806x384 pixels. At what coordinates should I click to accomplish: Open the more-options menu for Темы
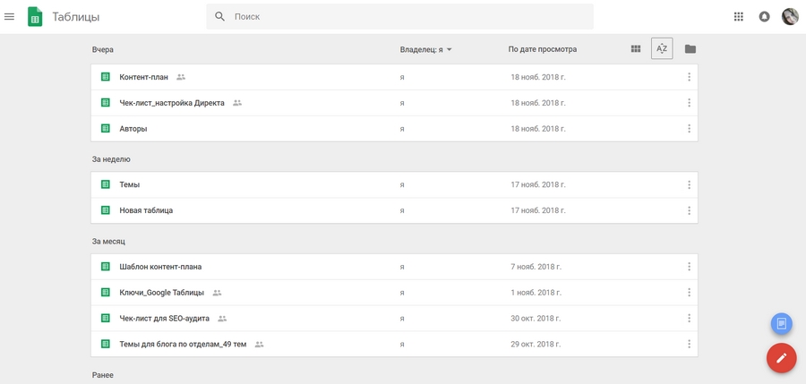(x=689, y=185)
